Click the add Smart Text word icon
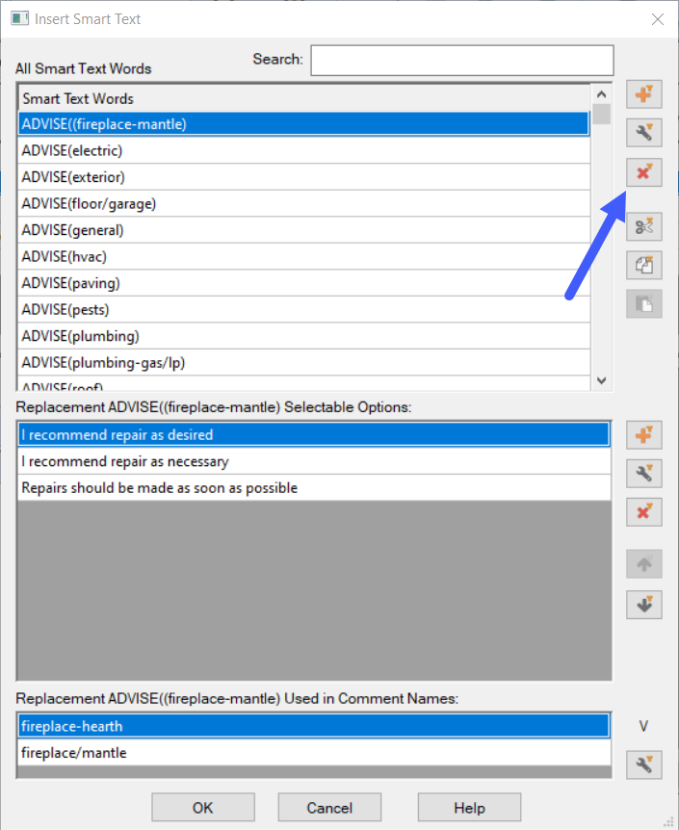This screenshot has width=679, height=830. coord(644,94)
